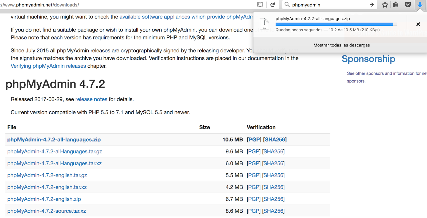
Task: Open PGP signature for all-languages.zip
Action: coord(254,139)
